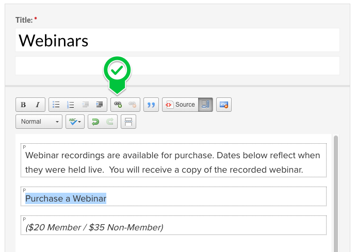Open the Normal paragraph format dropdown
This screenshot has width=356, height=252.
tap(39, 122)
